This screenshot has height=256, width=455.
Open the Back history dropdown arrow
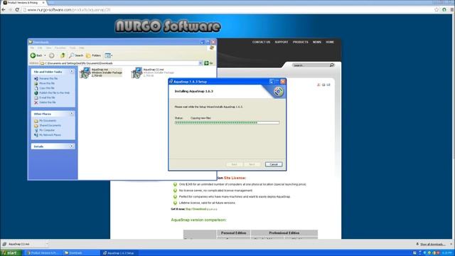pos(45,55)
